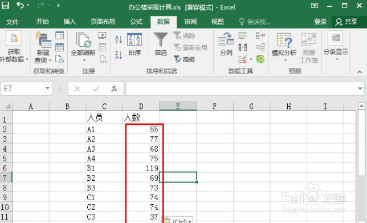Image resolution: width=367 pixels, height=223 pixels.
Task: Click the Relationships icon in 数据工具
Action: pos(260,47)
